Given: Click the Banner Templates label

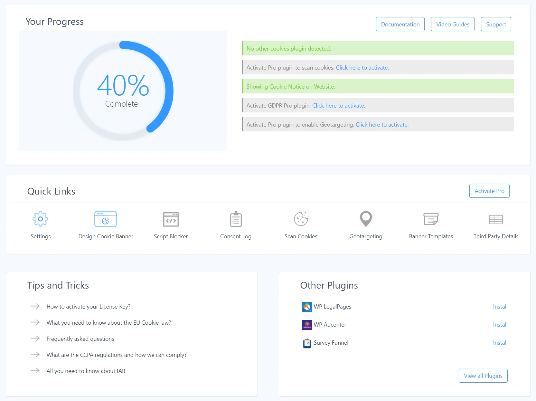Looking at the screenshot, I should click(x=431, y=236).
